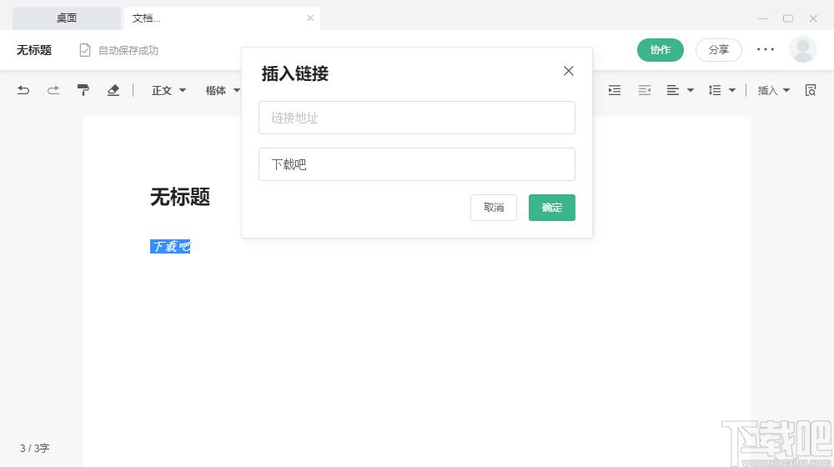The width and height of the screenshot is (834, 467).
Task: Close the application window
Action: [x=813, y=18]
